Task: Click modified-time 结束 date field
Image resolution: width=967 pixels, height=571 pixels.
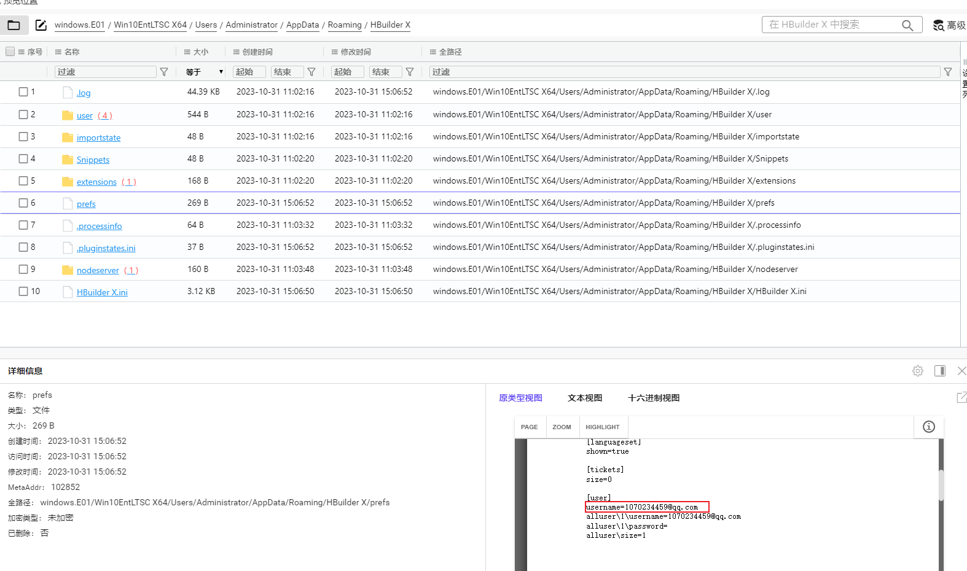Action: click(x=386, y=72)
